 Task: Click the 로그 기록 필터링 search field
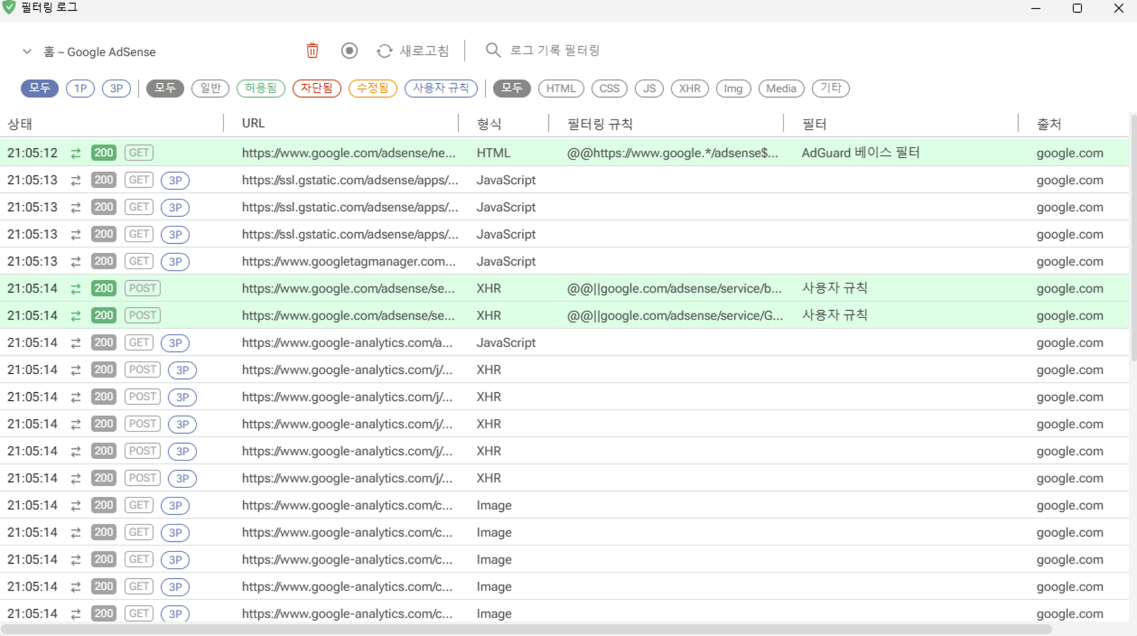pyautogui.click(x=555, y=50)
